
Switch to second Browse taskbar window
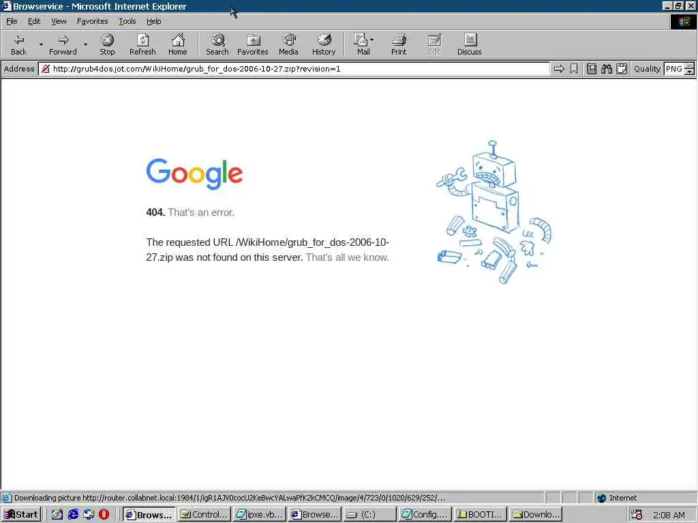[x=314, y=515]
